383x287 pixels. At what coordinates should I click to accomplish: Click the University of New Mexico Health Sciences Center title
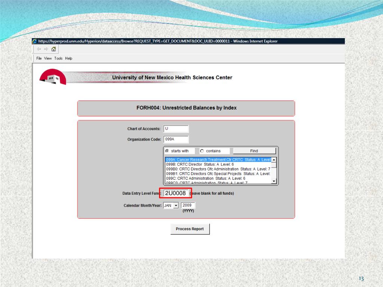coord(172,77)
